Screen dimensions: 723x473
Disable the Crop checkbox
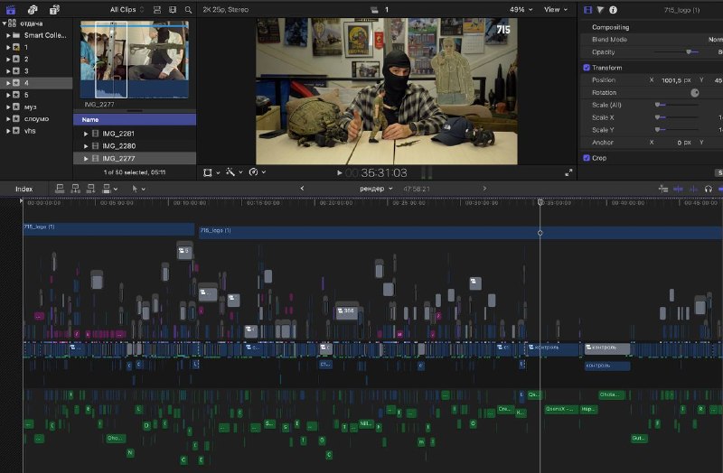[587, 158]
